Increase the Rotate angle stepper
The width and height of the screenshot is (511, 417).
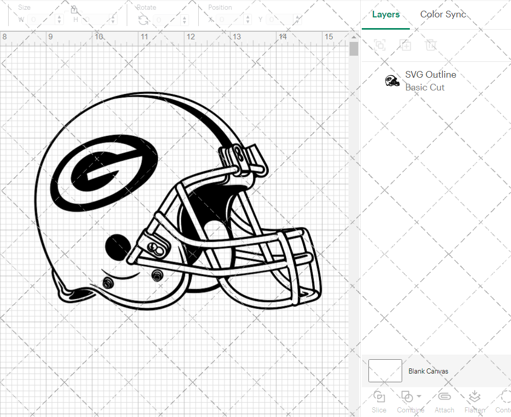point(184,17)
